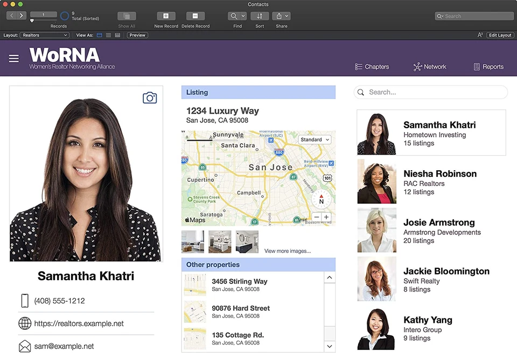Open the toolbar Search options magnifier

(x=440, y=16)
